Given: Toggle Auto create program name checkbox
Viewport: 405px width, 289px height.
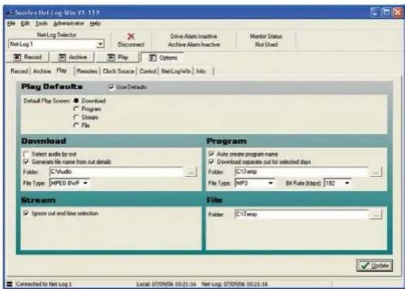Looking at the screenshot, I should (211, 154).
